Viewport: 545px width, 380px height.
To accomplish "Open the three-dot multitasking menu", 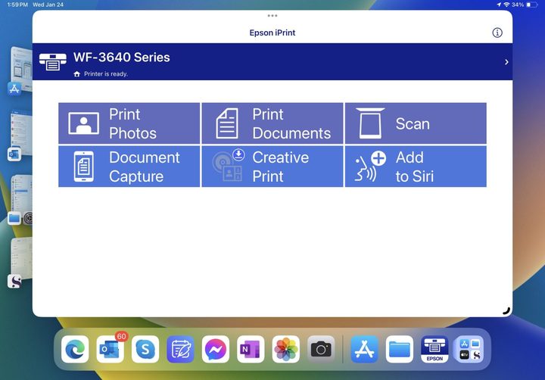I will (x=272, y=16).
